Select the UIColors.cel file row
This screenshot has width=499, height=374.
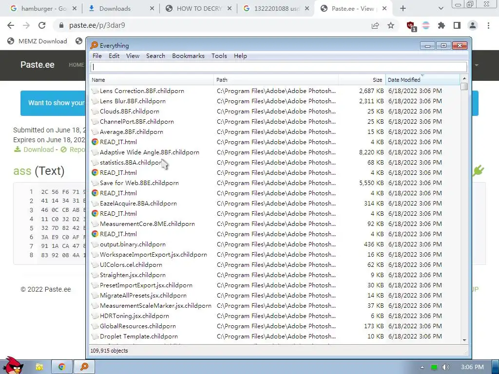pos(275,264)
